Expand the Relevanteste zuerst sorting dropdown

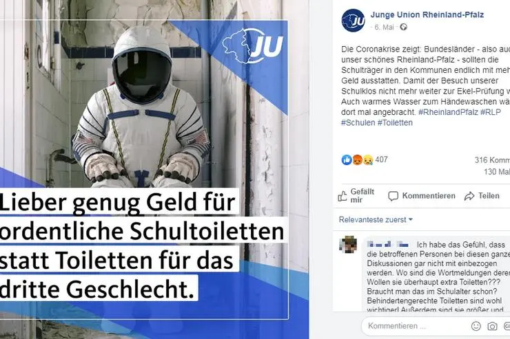[376, 219]
